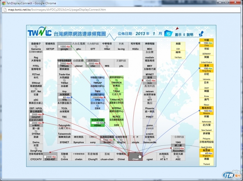Click the TWGate node with 2000 mbps

pyautogui.click(x=64, y=63)
